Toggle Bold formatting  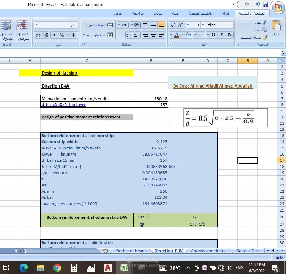tap(229, 35)
